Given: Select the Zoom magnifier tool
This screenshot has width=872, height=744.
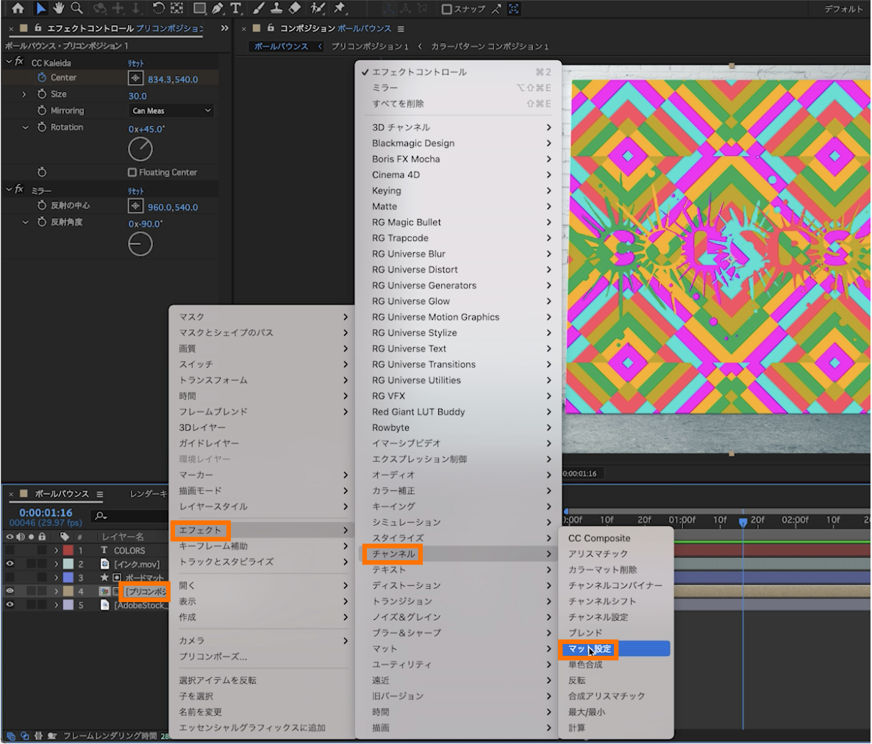Looking at the screenshot, I should tap(76, 9).
